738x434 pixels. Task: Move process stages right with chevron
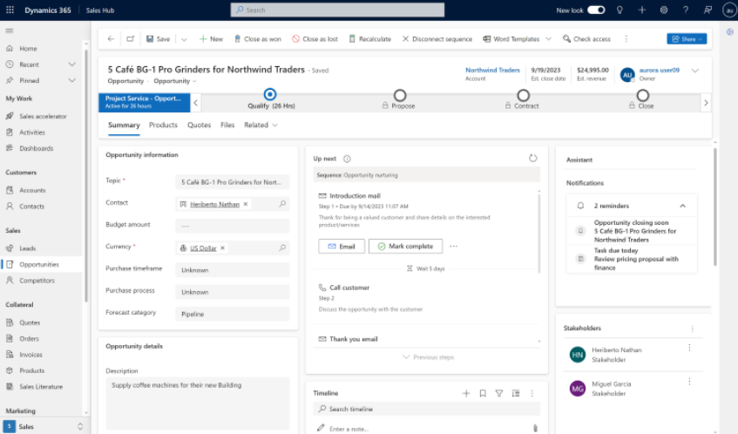coord(706,103)
